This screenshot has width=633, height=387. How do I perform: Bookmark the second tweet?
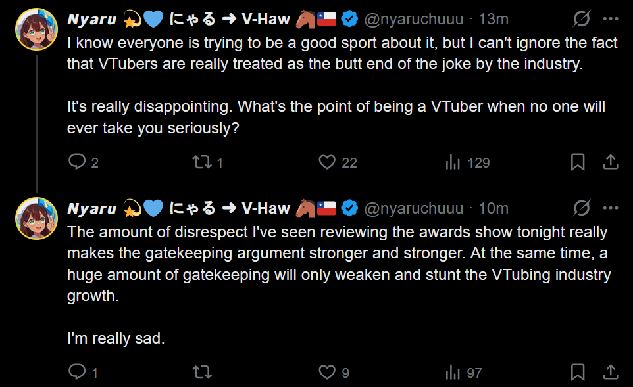point(577,373)
